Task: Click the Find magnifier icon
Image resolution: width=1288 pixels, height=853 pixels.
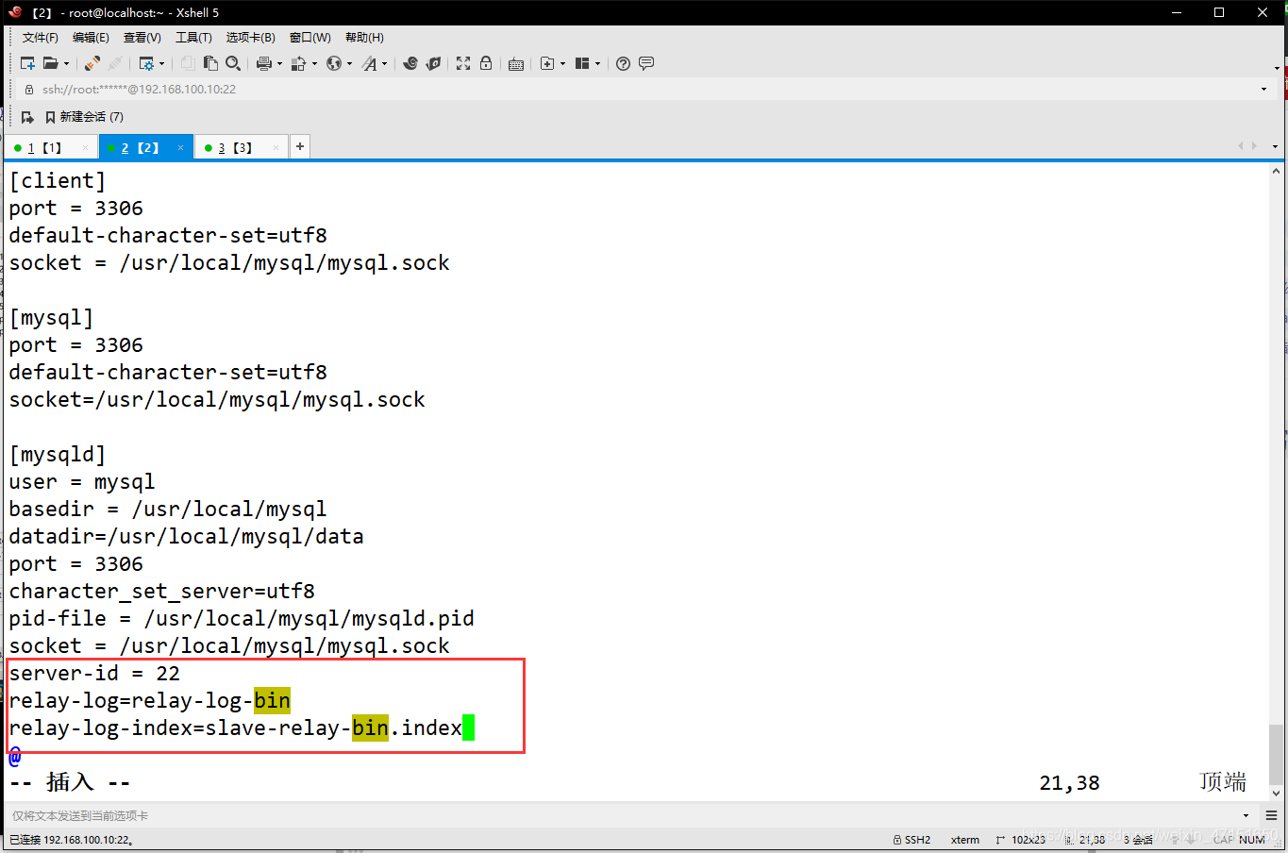Action: coord(233,63)
